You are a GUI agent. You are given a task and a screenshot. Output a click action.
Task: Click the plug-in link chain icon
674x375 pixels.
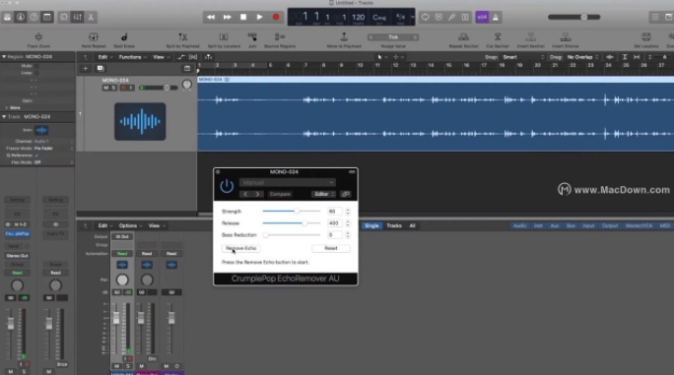[346, 194]
